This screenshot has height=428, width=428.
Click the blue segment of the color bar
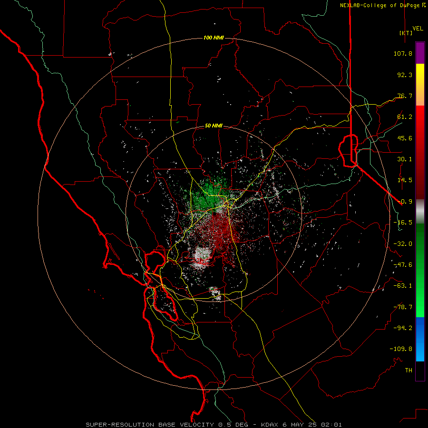click(x=420, y=339)
